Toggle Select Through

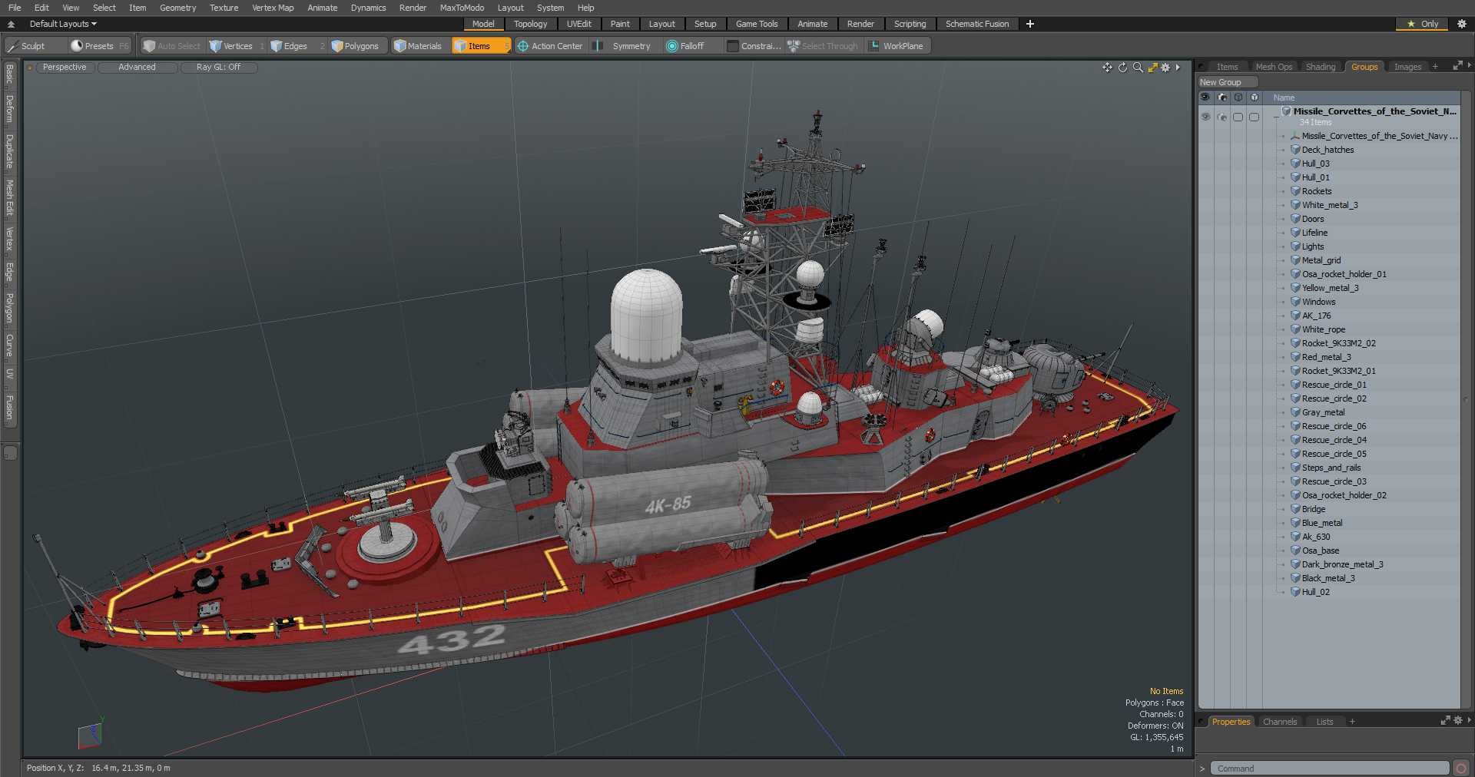point(824,46)
